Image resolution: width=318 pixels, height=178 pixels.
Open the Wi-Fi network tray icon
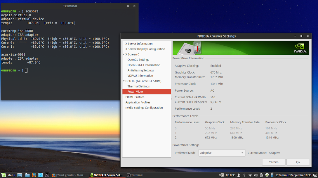click(x=250, y=175)
